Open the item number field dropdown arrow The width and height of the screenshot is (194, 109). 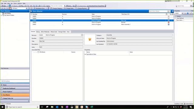coord(65,6)
